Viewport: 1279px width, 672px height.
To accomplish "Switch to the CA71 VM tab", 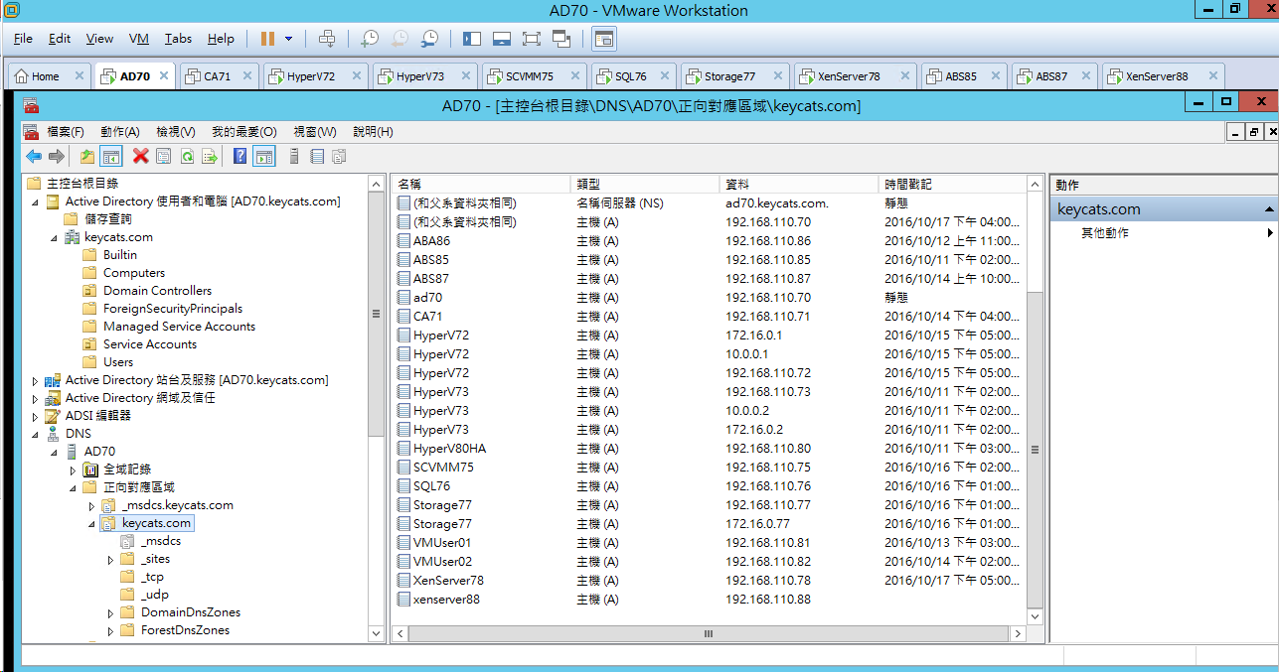I will pos(218,76).
